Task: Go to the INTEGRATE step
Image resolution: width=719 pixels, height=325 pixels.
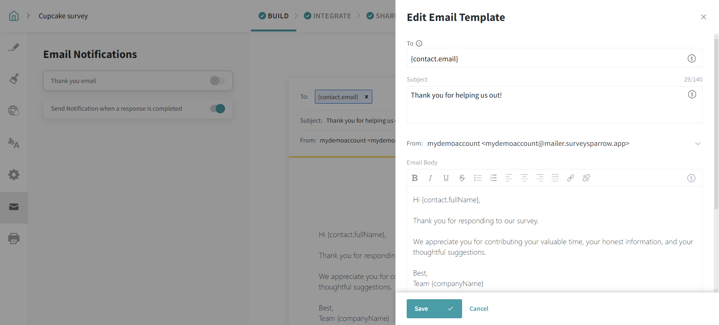Action: click(x=327, y=16)
